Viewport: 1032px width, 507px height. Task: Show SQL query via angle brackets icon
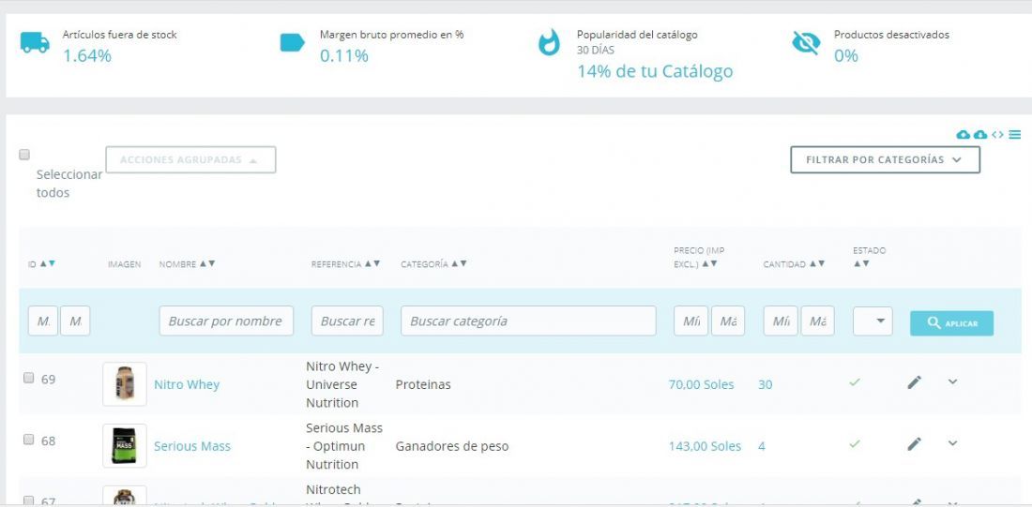pos(998,135)
